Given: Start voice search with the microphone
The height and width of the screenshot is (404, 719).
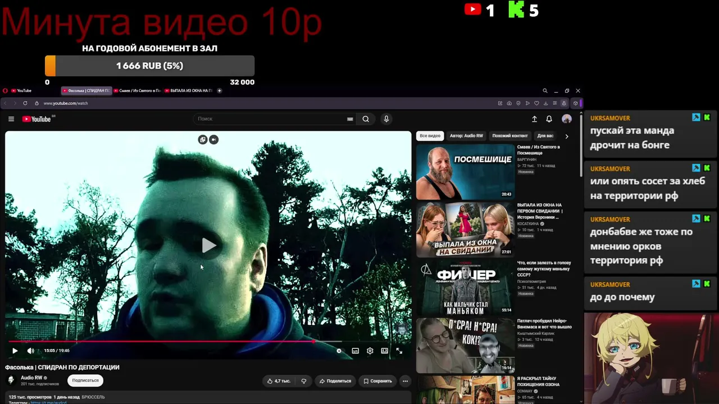Looking at the screenshot, I should click(x=386, y=119).
